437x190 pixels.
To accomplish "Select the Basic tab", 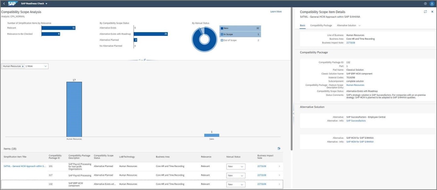I will point(302,25).
